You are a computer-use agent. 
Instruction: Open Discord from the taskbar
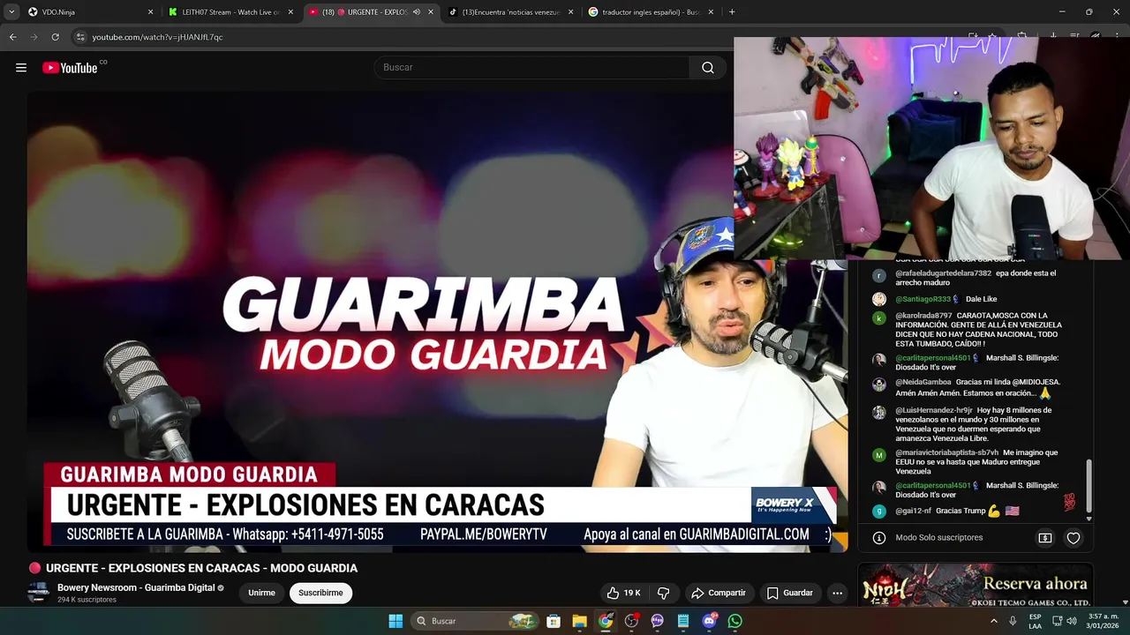pos(710,621)
